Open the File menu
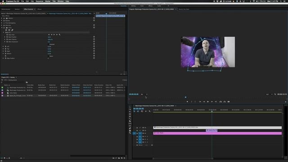This screenshot has width=288, height=162. point(22,1)
